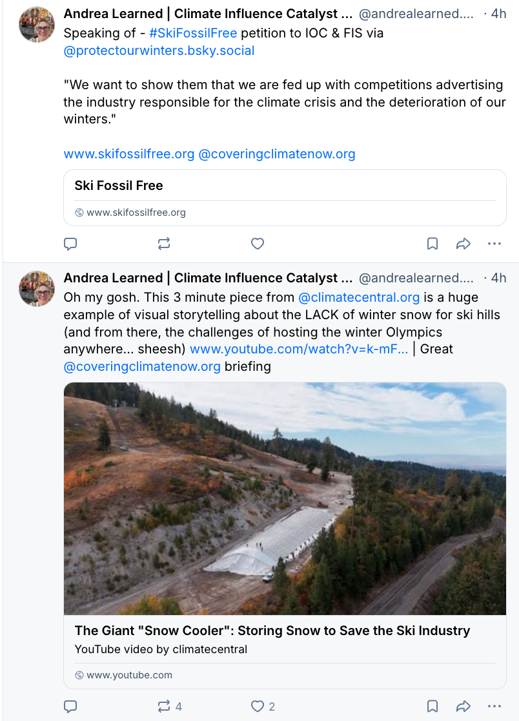The height and width of the screenshot is (721, 519).
Task: Visit @protectourwinters.bsky.social profile
Action: [159, 50]
